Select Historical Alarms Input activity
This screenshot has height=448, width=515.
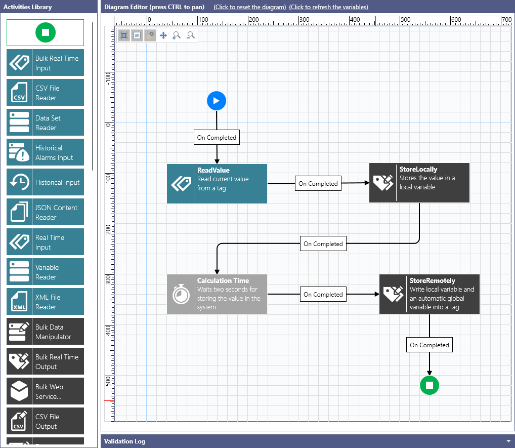(46, 152)
